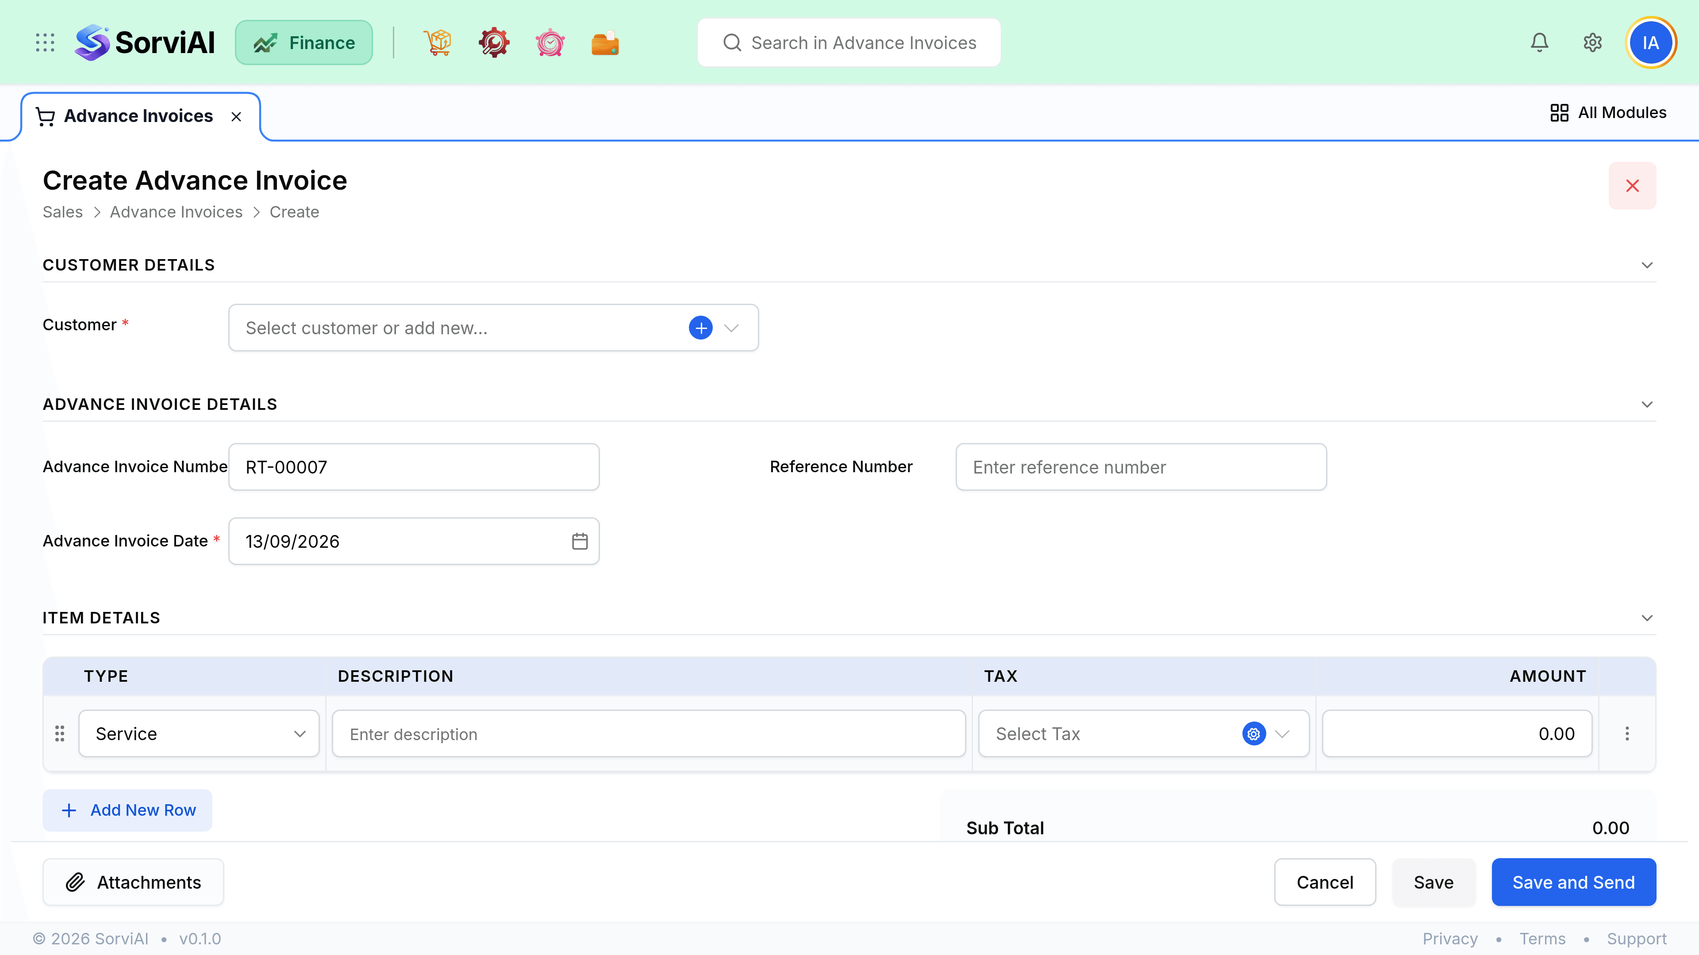1699x955 pixels.
Task: Open the Select customer dropdown
Action: point(493,328)
